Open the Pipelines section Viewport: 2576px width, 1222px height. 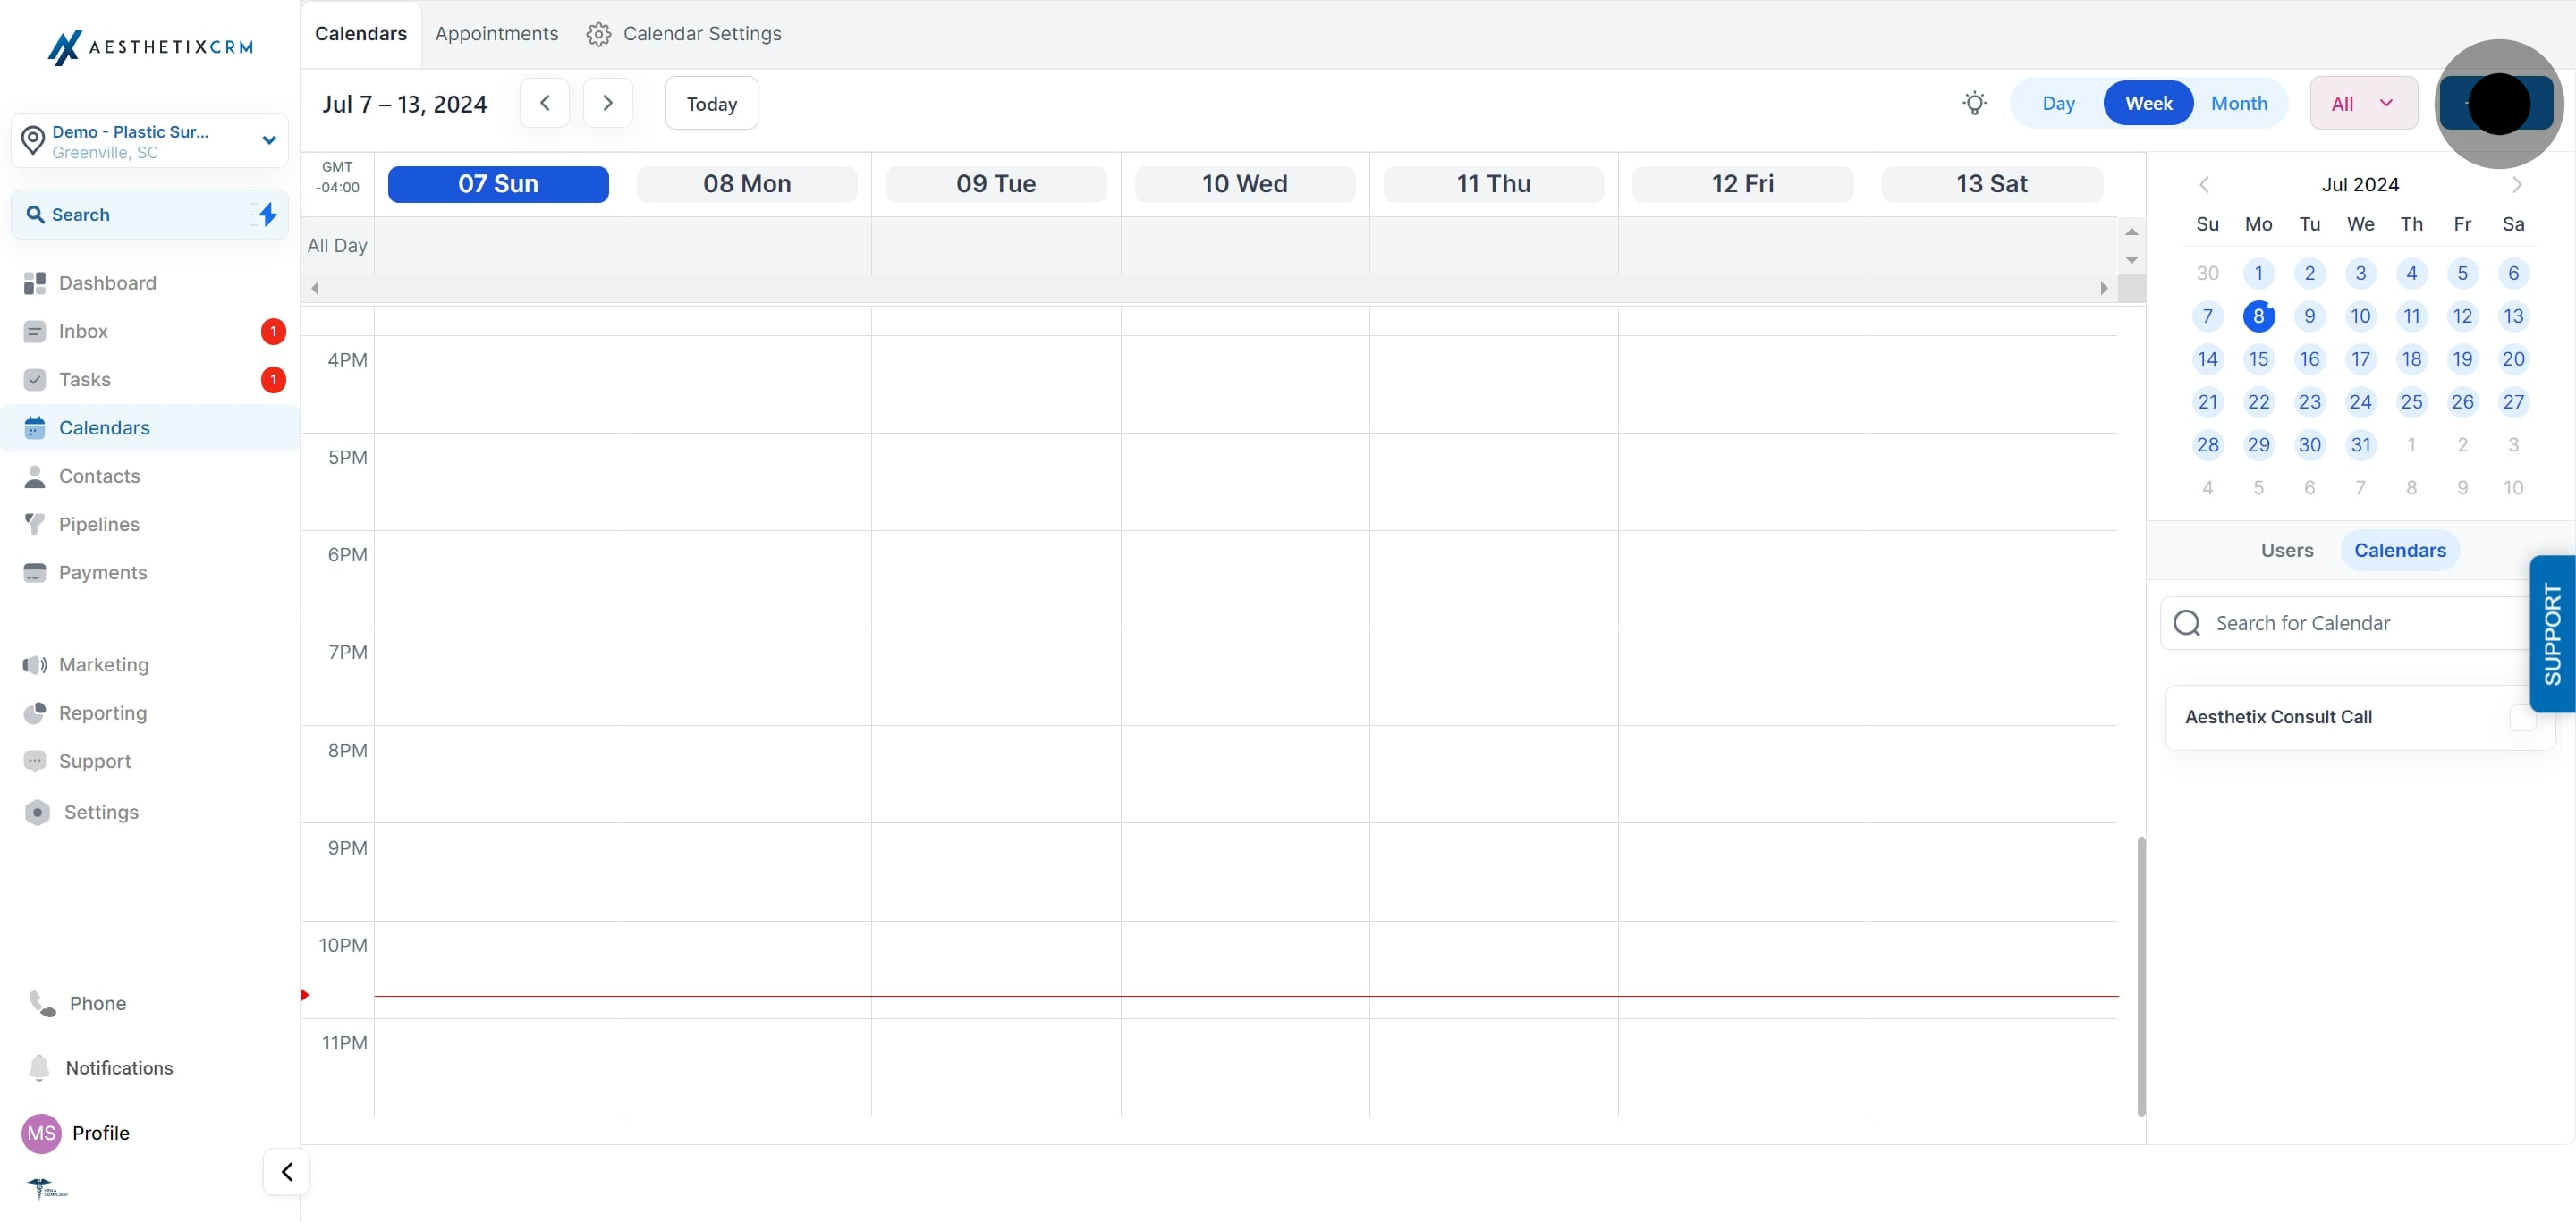(99, 524)
